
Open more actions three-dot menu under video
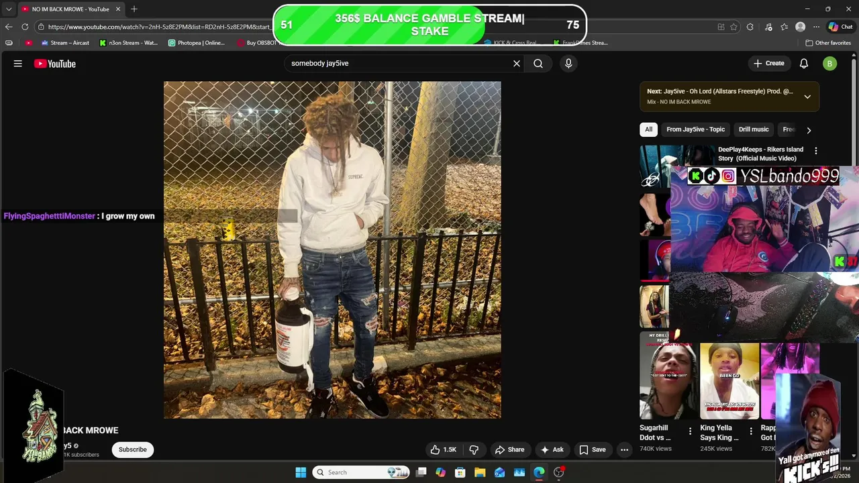tap(624, 449)
